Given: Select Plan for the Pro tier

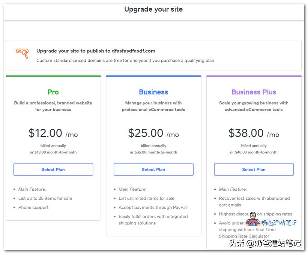Looking at the screenshot, I should click(x=53, y=169).
